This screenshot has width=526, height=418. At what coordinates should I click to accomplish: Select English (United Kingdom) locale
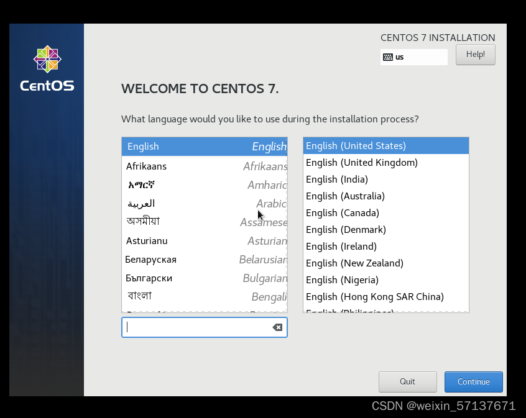tap(385, 163)
